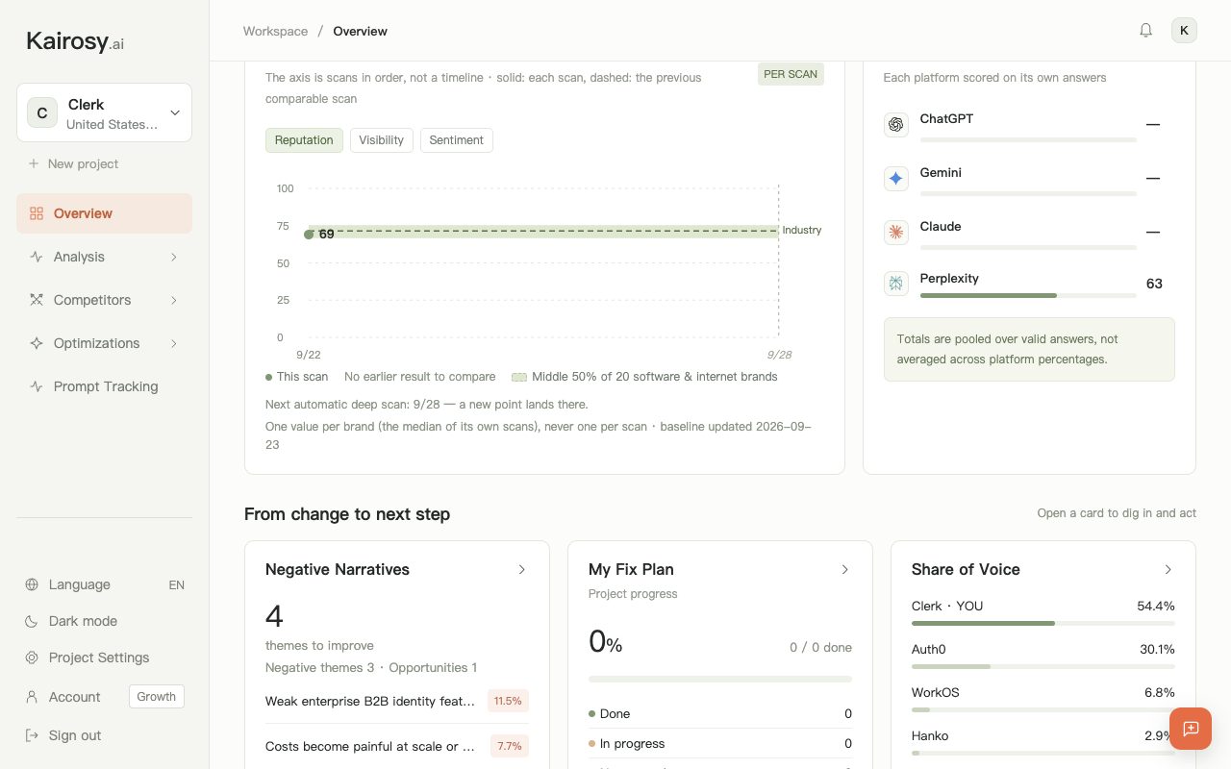Click the Project Settings gear icon
Viewport: 1231px width, 769px height.
pos(32,657)
